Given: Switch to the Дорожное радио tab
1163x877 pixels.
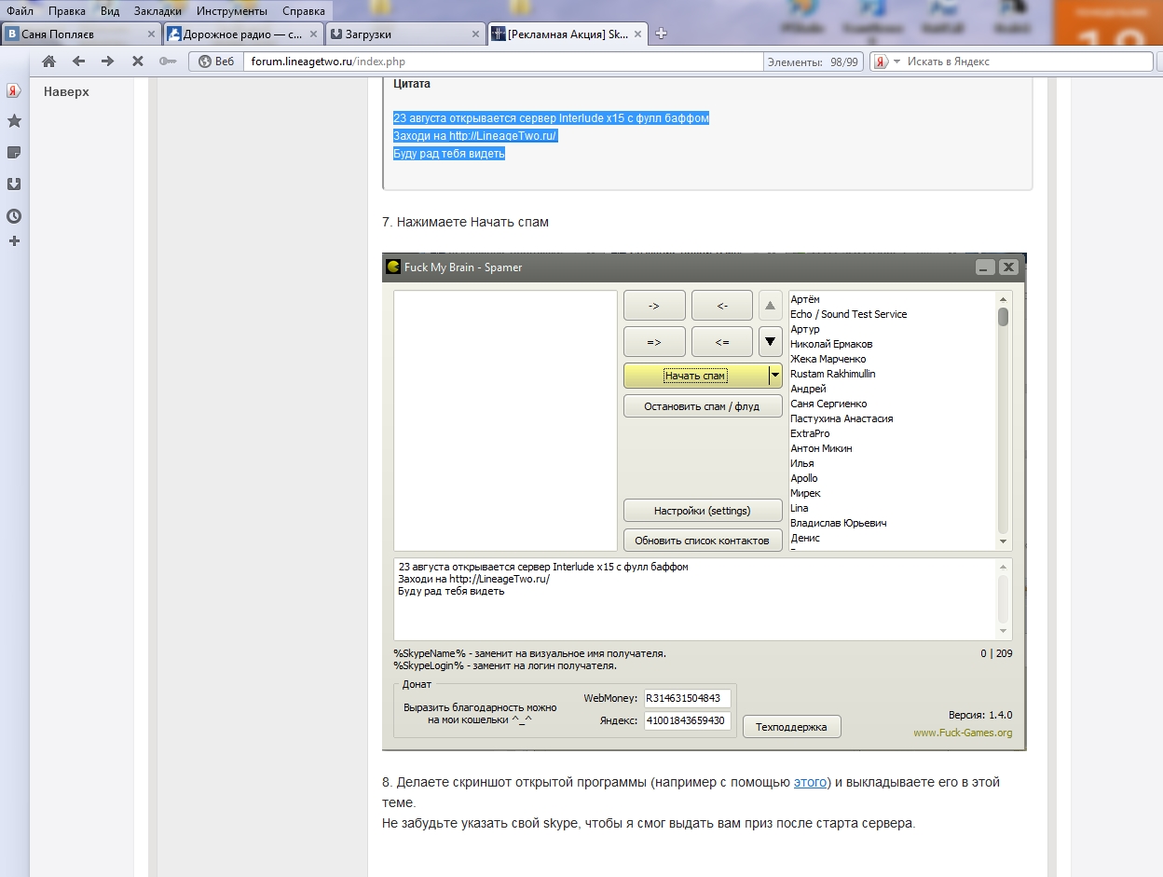Looking at the screenshot, I should click(x=243, y=34).
